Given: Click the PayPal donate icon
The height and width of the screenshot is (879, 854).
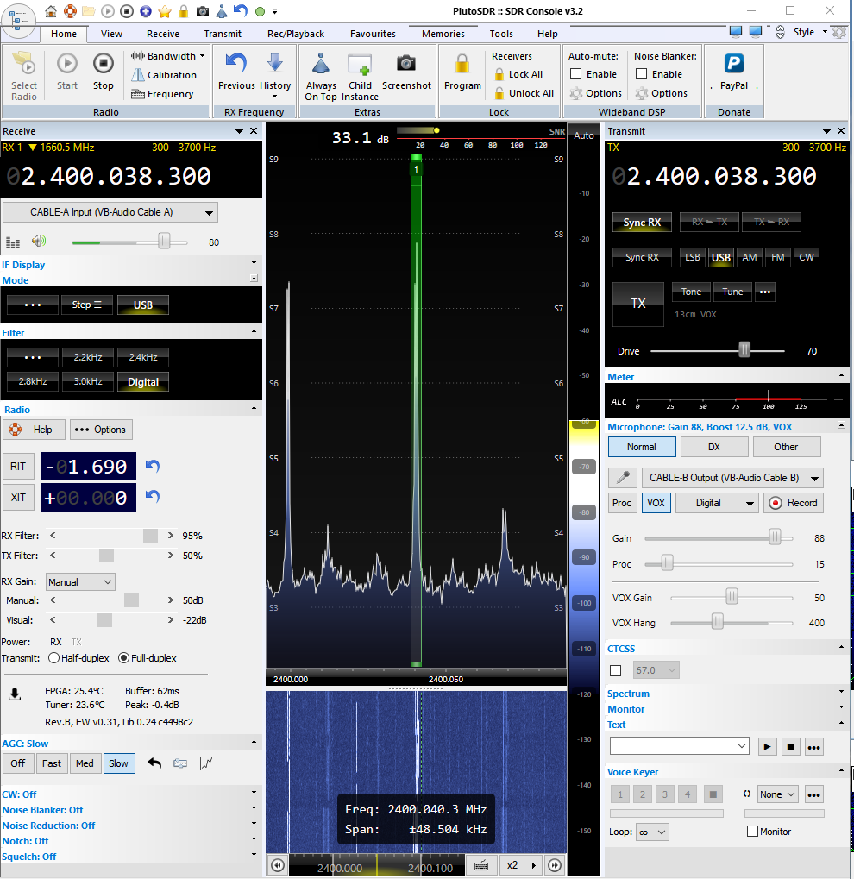Looking at the screenshot, I should [x=734, y=65].
